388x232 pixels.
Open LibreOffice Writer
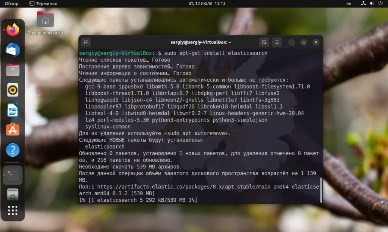[13, 110]
